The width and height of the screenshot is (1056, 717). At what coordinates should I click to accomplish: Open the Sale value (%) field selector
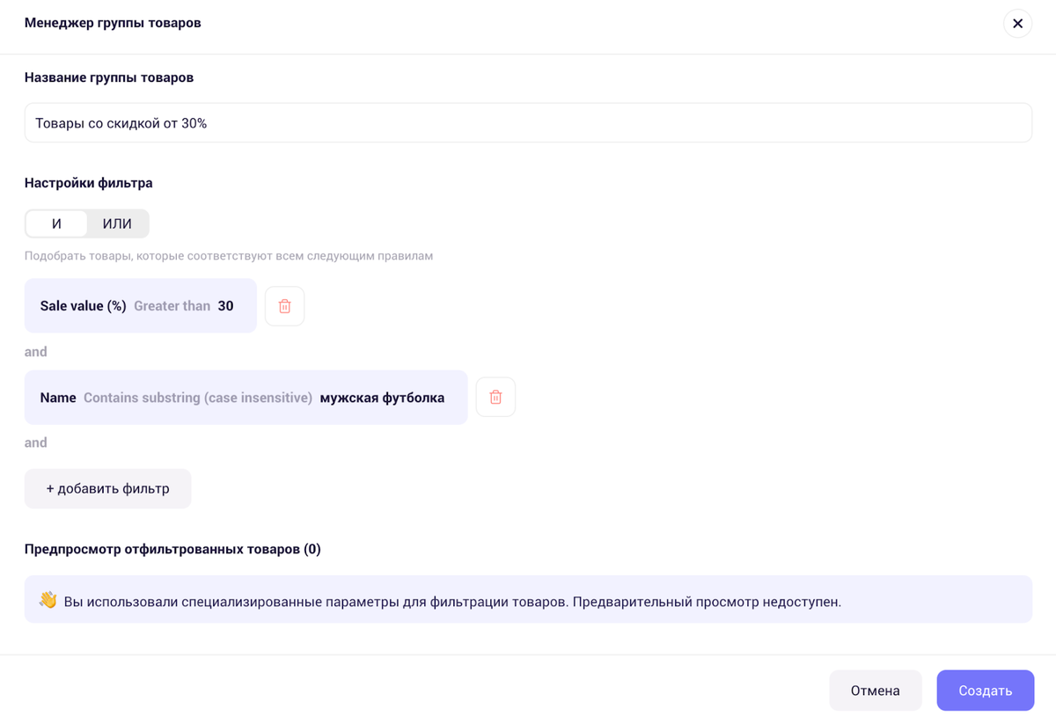tap(83, 306)
